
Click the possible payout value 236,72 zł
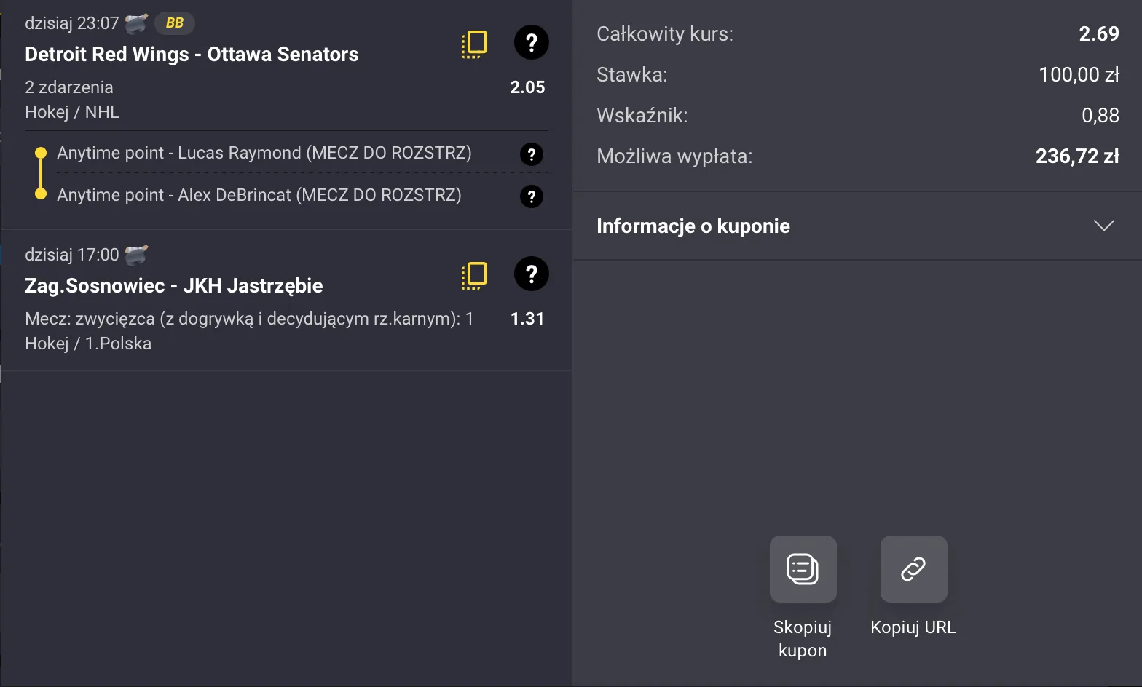(x=1077, y=156)
